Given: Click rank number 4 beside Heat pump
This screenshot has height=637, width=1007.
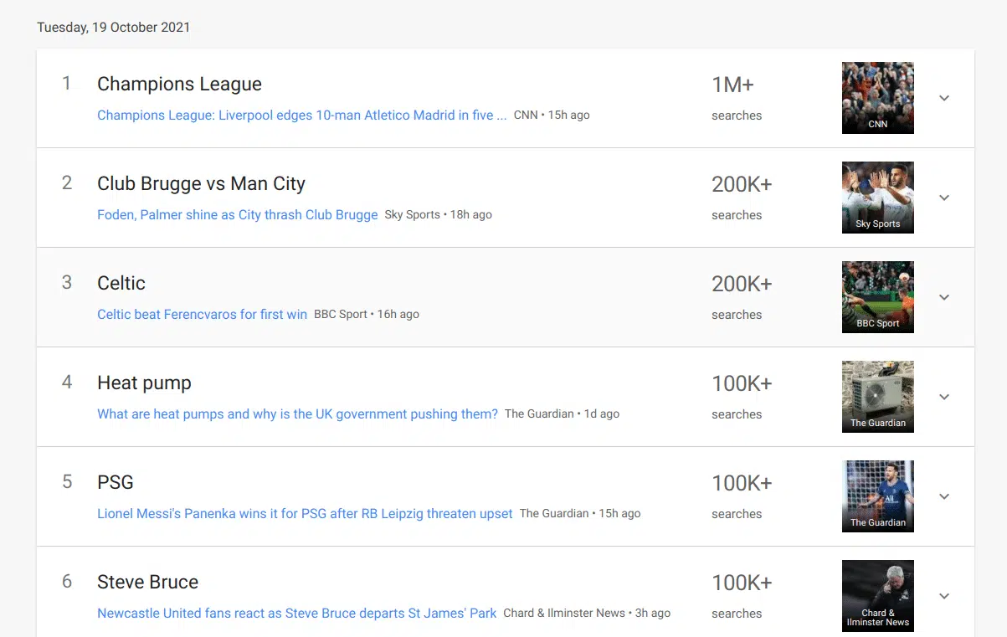Looking at the screenshot, I should click(67, 382).
